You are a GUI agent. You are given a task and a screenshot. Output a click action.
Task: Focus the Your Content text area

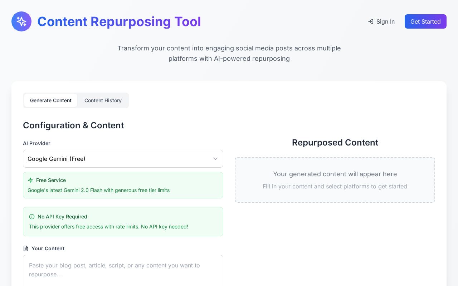point(123,270)
